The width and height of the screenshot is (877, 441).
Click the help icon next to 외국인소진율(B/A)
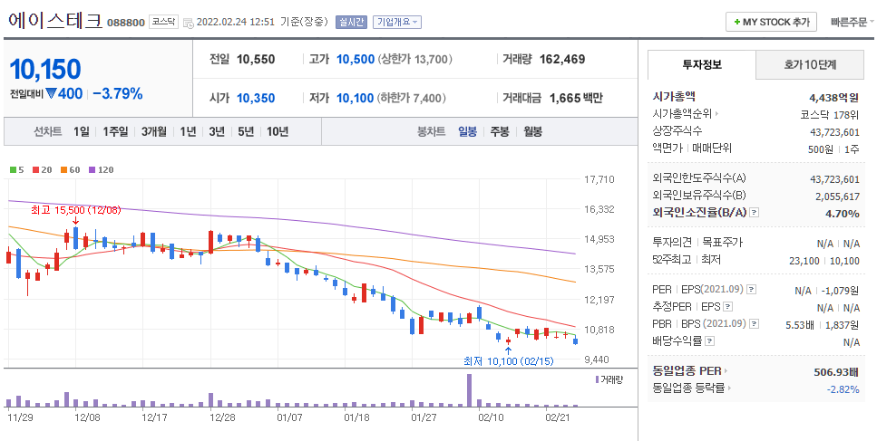point(754,213)
